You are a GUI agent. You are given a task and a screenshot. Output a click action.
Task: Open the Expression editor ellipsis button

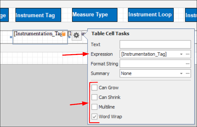188,54
